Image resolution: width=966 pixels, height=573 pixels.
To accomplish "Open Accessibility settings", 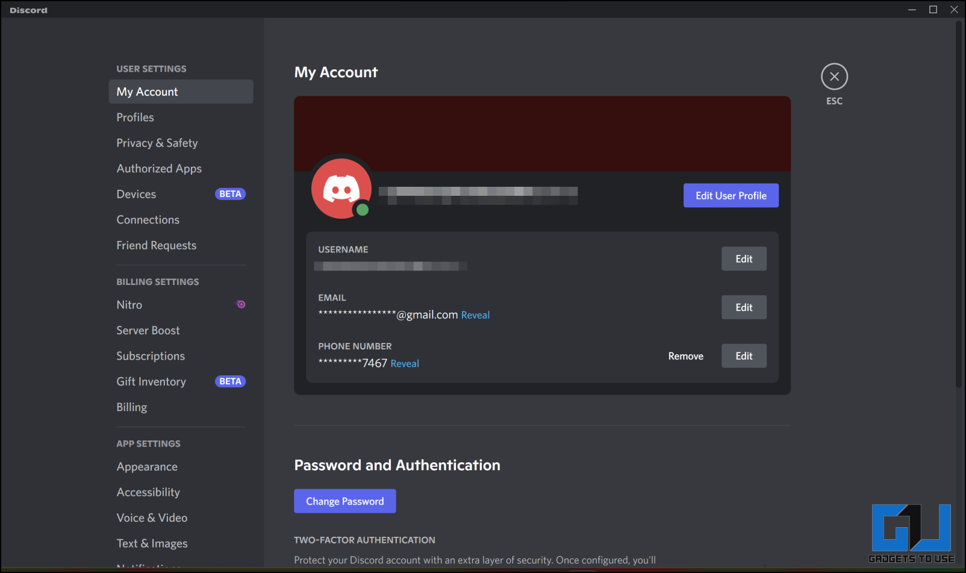I will [181, 492].
